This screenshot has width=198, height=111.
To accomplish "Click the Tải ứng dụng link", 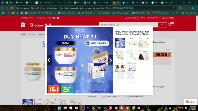I will point(40,18).
